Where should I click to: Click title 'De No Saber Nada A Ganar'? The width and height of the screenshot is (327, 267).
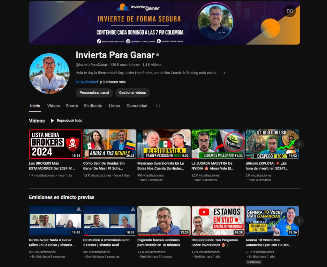tap(52, 243)
